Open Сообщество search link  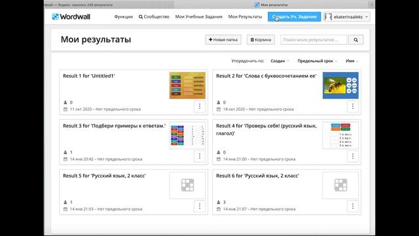(154, 16)
